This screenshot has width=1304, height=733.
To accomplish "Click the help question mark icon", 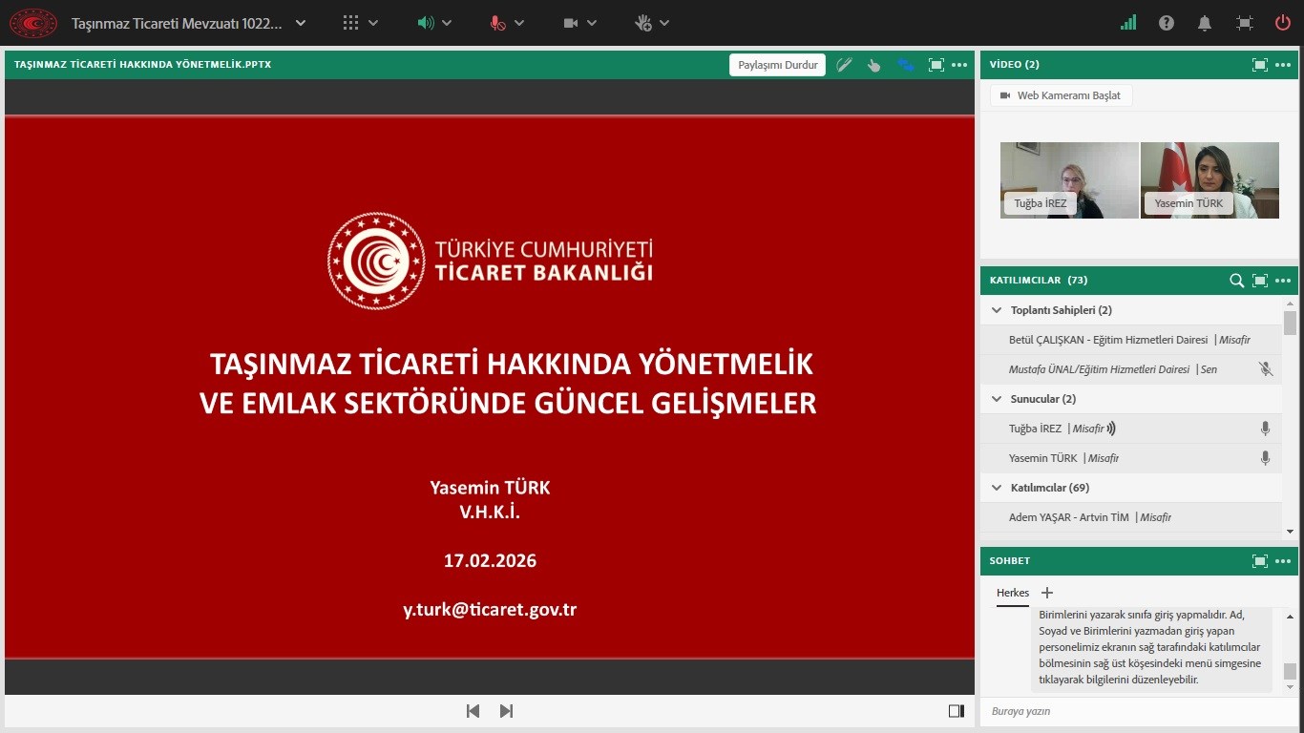I will pyautogui.click(x=1167, y=23).
